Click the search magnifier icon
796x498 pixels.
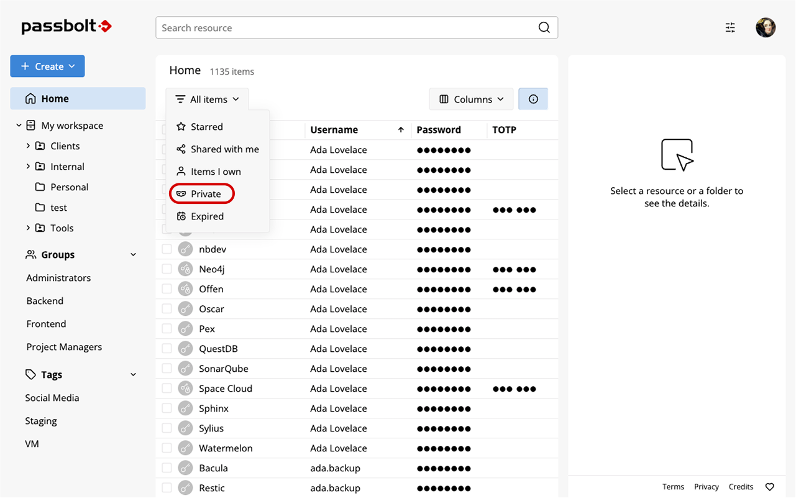click(x=544, y=27)
